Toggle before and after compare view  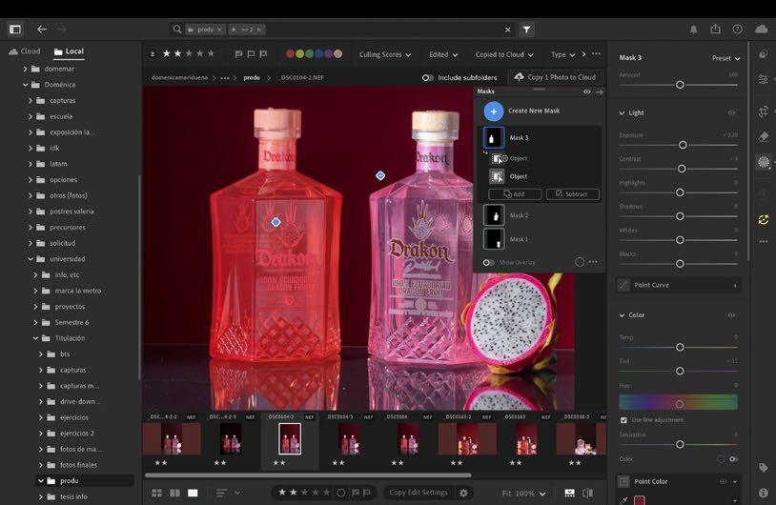tap(587, 493)
